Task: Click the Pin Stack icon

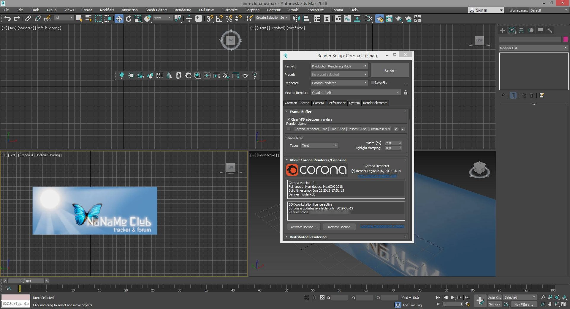Action: 503,96
